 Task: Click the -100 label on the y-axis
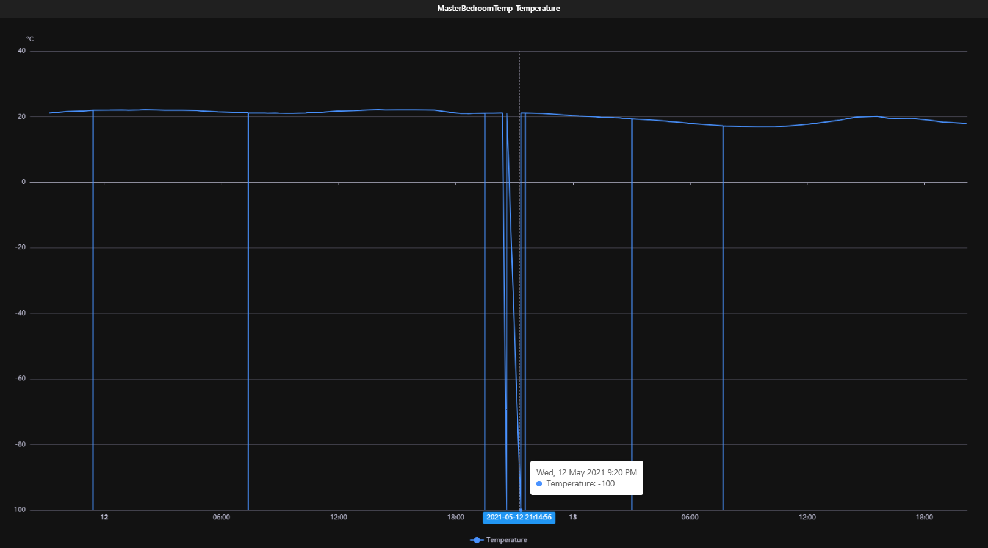(x=19, y=510)
